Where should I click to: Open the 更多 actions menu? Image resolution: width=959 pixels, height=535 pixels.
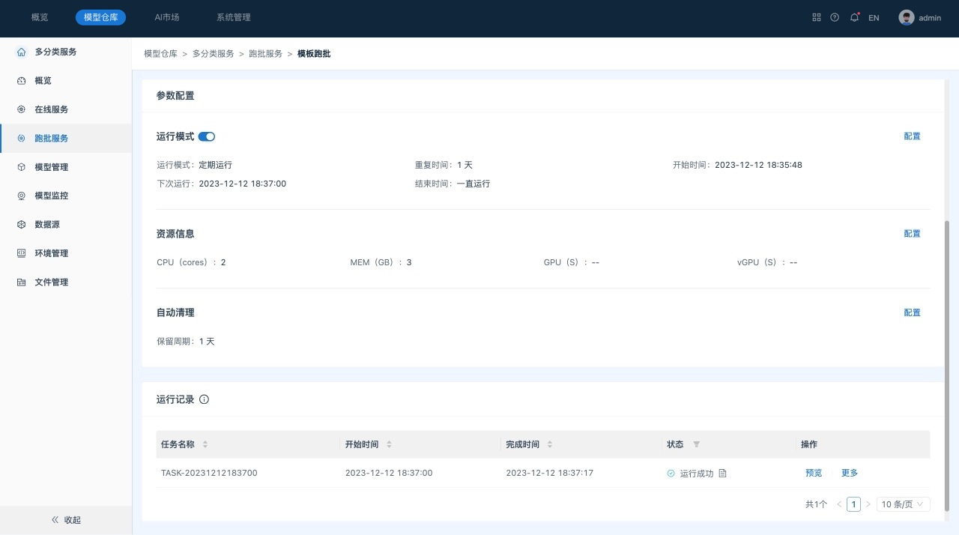pyautogui.click(x=850, y=473)
